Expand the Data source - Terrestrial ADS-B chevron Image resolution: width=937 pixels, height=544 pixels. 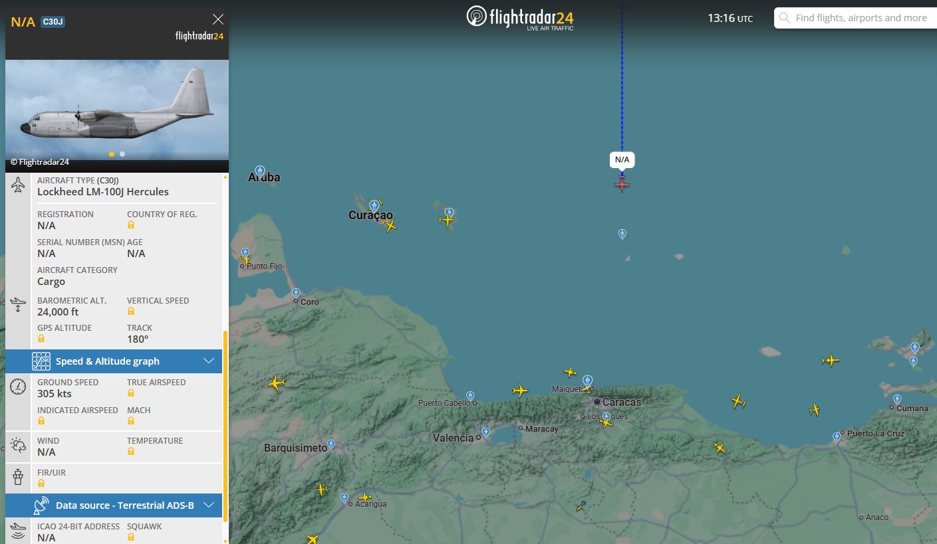209,505
